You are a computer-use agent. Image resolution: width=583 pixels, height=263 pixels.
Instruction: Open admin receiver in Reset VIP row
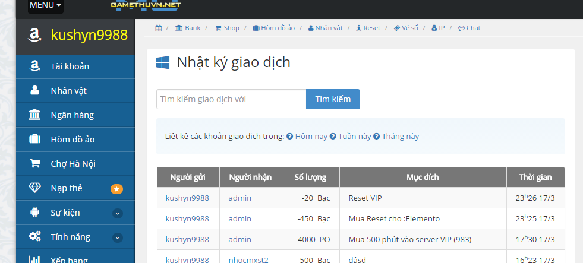tap(240, 198)
